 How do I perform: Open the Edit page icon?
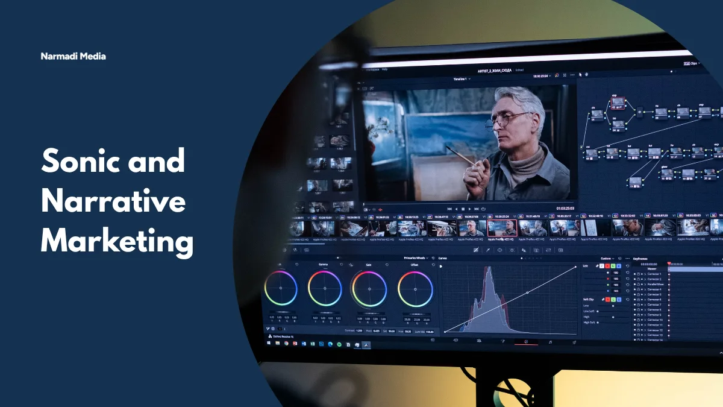click(x=479, y=341)
